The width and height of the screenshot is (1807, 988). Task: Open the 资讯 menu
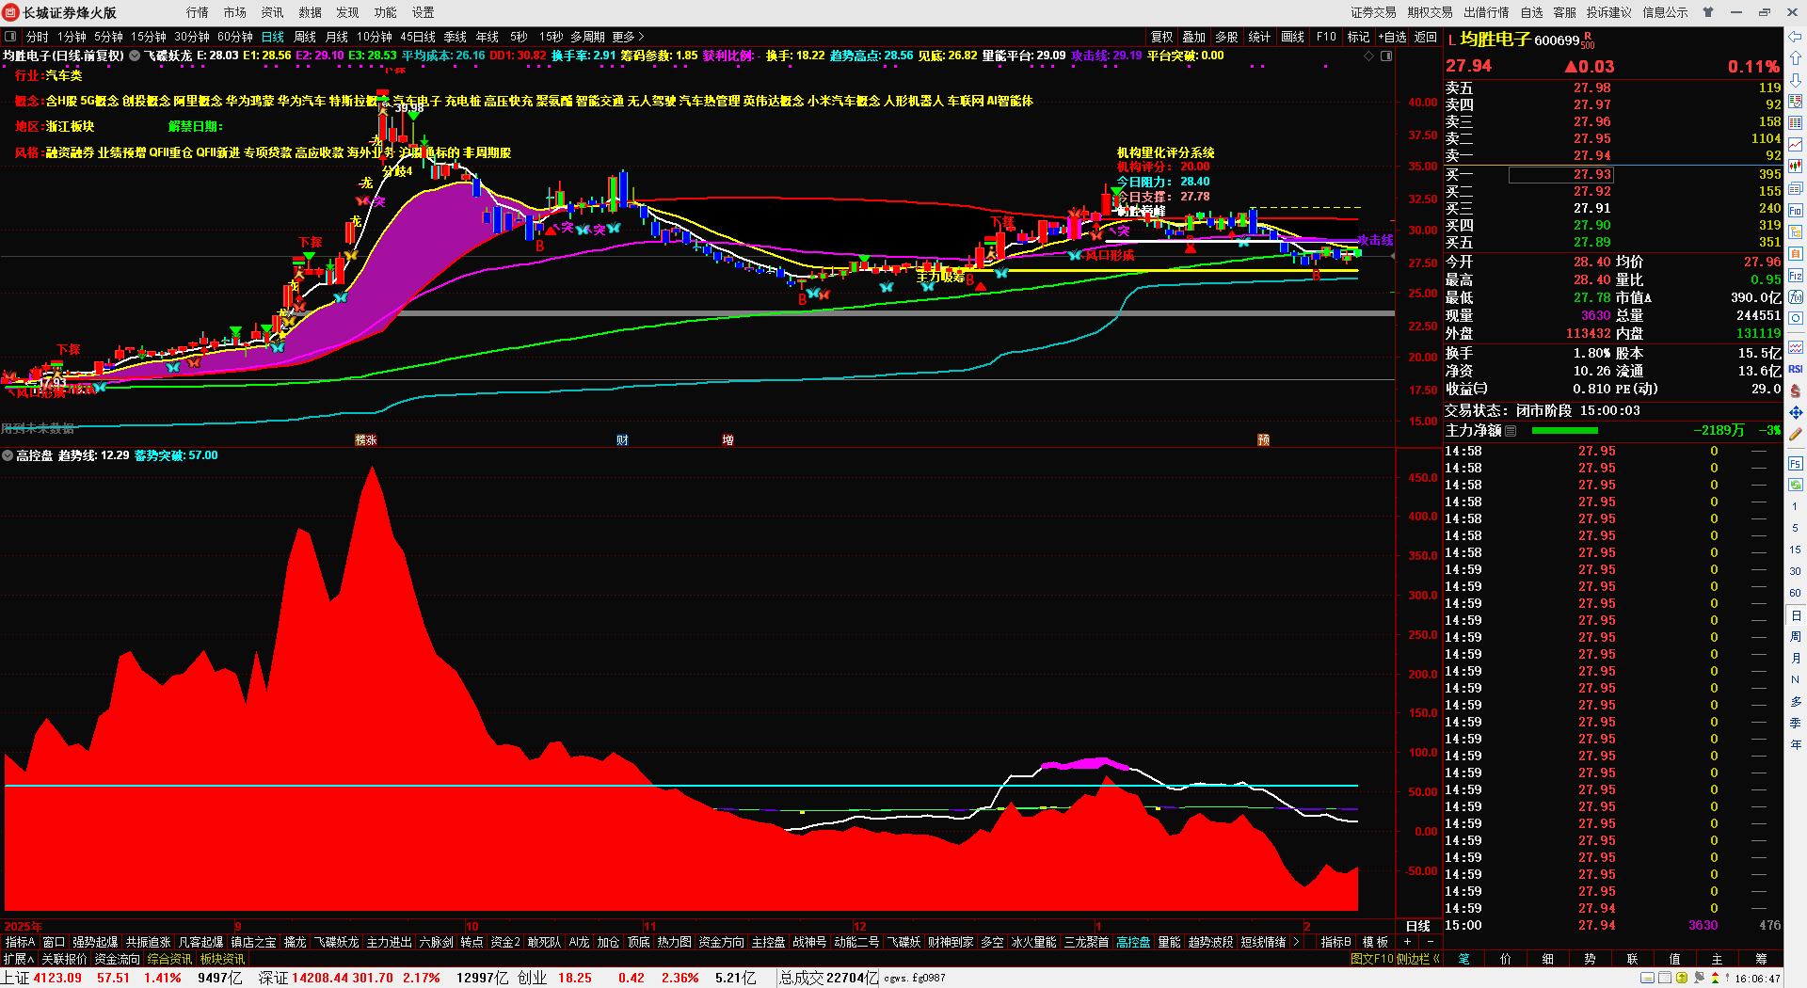(x=273, y=12)
